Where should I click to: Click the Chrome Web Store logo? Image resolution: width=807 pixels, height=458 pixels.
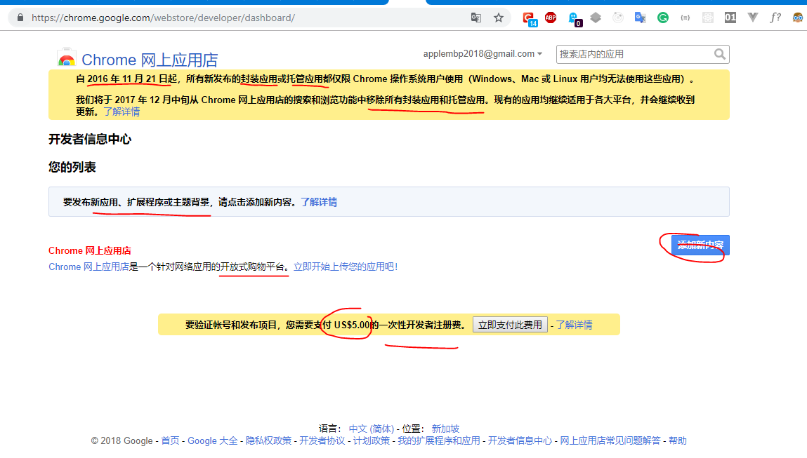point(67,58)
